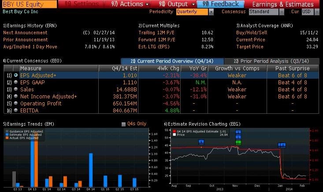
Task: Click the Growth vs Comps column header
Action: pyautogui.click(x=238, y=69)
